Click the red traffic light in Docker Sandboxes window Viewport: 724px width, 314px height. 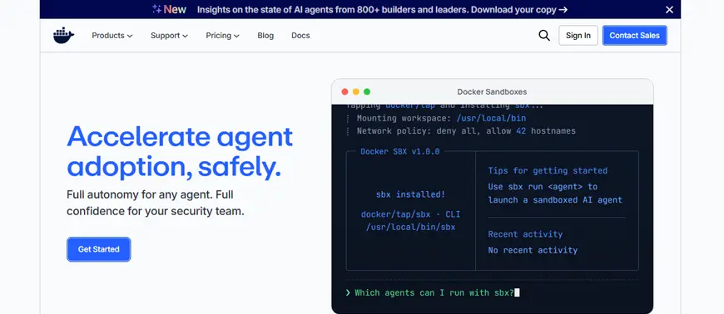[x=345, y=91]
